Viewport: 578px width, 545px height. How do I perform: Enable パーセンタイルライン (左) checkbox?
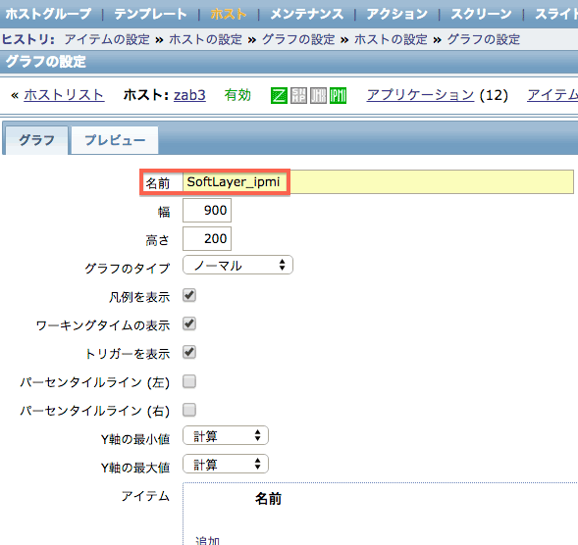tap(189, 381)
